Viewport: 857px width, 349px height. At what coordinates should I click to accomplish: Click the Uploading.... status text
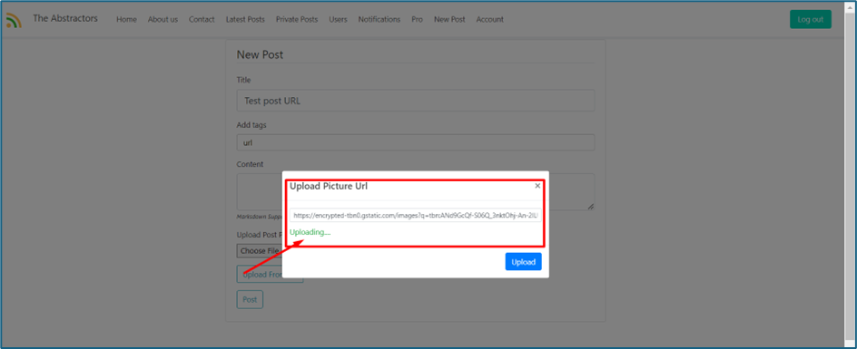pos(310,232)
